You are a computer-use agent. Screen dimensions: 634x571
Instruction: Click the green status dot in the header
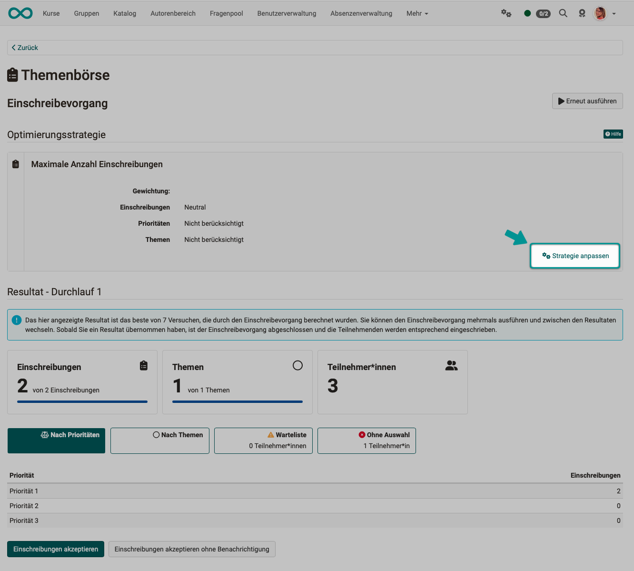pos(527,13)
